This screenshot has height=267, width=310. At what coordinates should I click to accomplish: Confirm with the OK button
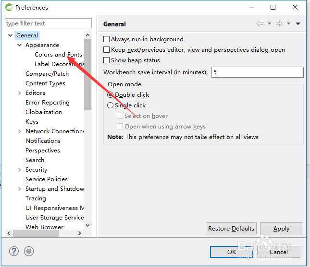(232, 252)
